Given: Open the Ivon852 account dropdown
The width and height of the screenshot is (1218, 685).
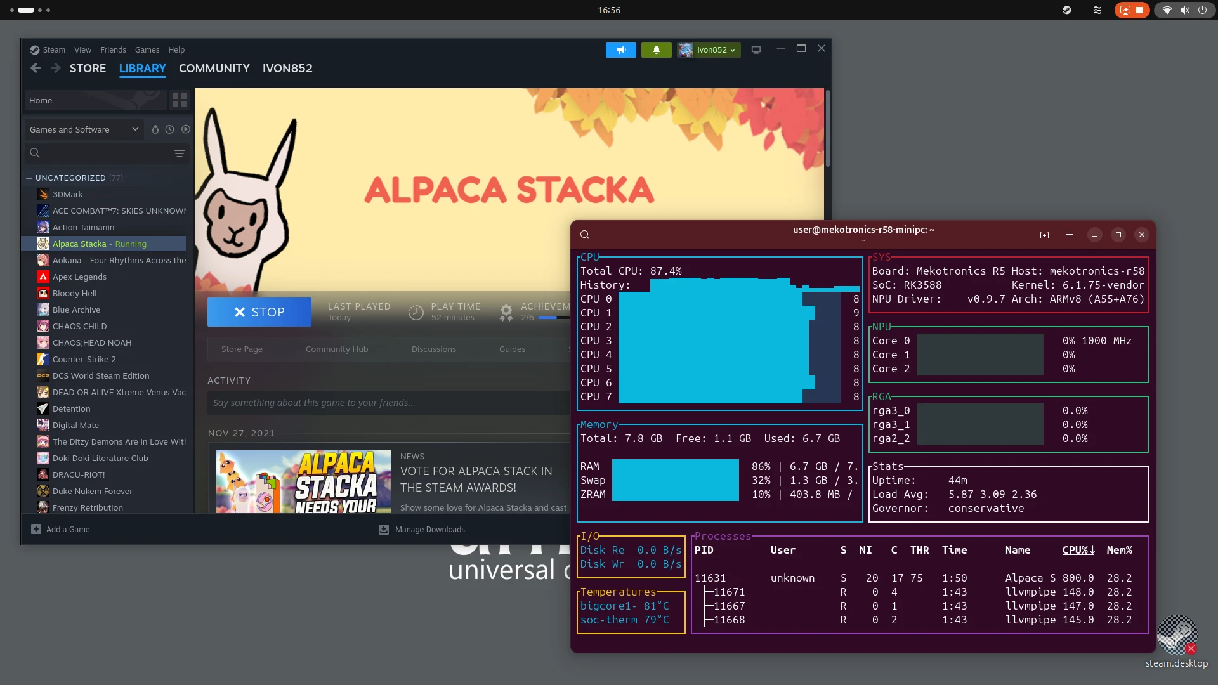Looking at the screenshot, I should [709, 49].
